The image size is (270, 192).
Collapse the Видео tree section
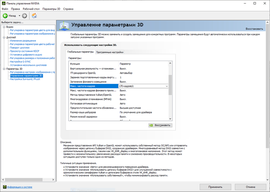tap(3, 27)
